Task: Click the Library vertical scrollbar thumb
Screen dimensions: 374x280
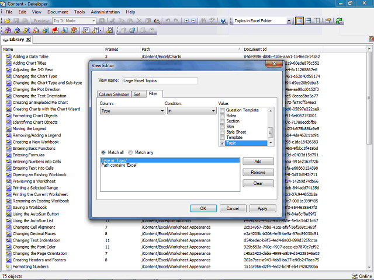Action: (x=369, y=98)
